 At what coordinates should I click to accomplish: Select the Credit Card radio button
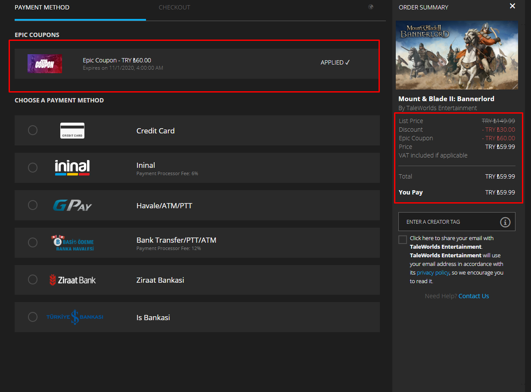(x=33, y=130)
